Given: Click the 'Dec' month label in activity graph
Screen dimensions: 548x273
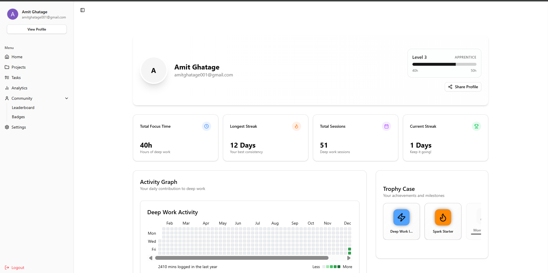Looking at the screenshot, I should tap(348, 223).
